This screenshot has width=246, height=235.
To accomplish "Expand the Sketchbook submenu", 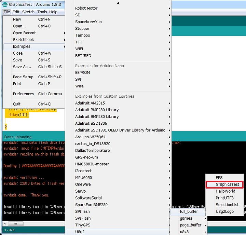I will 34,40.
